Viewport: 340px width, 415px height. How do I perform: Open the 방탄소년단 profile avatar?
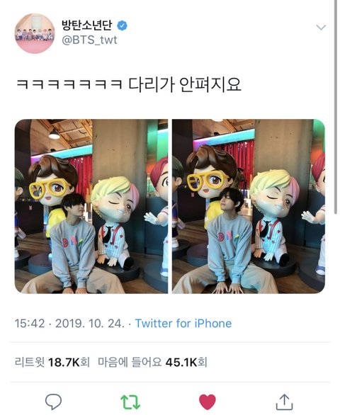point(35,33)
